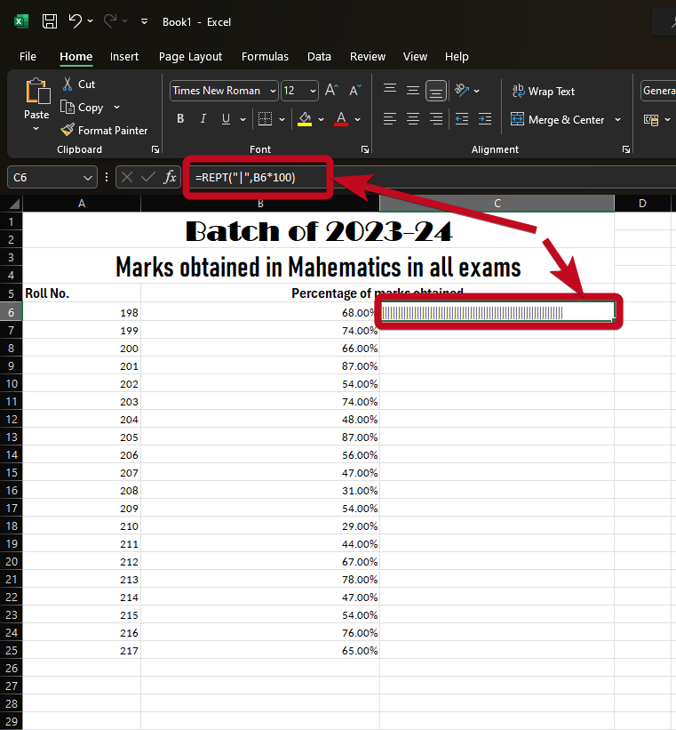Click Decrease Font Size icon
Viewport: 676px width, 730px height.
pos(355,90)
